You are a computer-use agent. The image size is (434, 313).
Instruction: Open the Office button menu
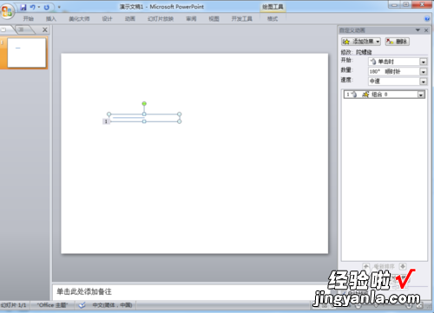8,11
